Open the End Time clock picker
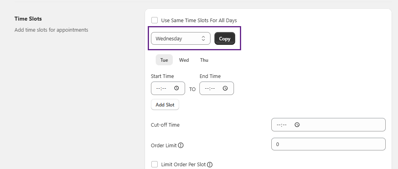This screenshot has height=169, width=398. 225,88
